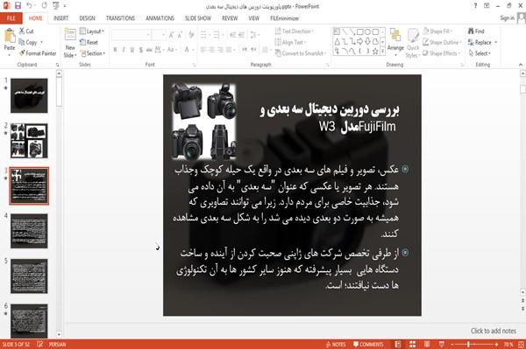Switch to Reading View icon
This screenshot has height=349, width=526.
click(x=427, y=345)
